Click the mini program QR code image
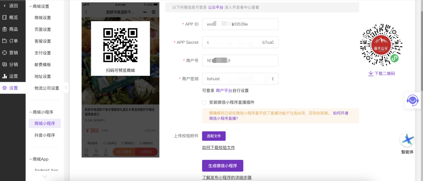This screenshot has width=423, height=181. pos(381,45)
